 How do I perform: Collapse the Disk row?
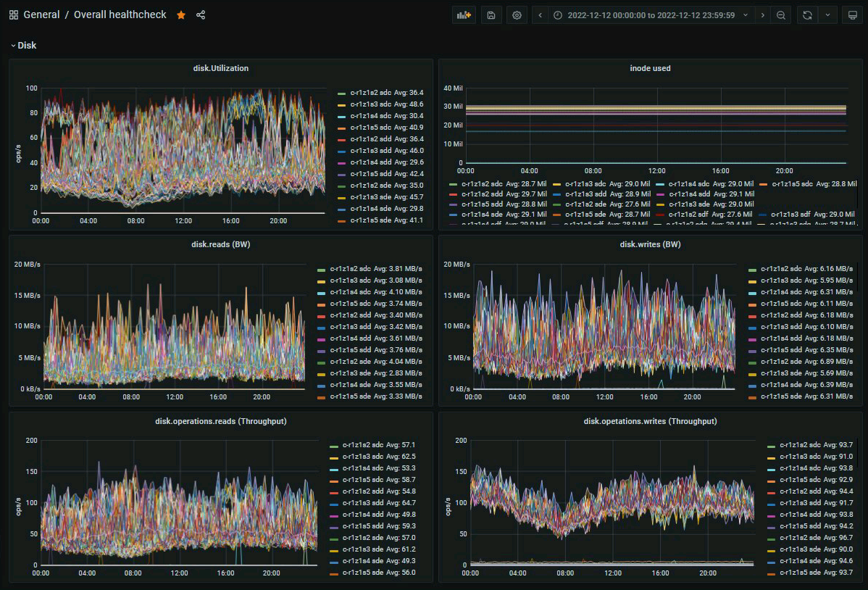click(23, 45)
